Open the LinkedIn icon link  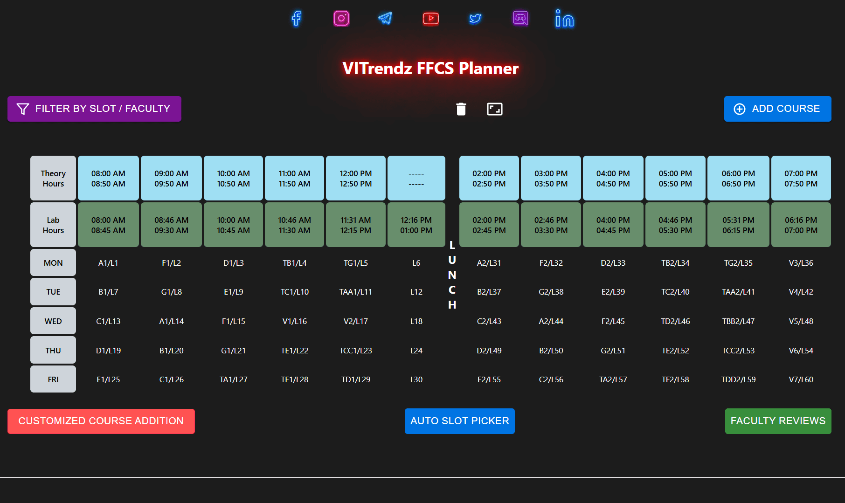[564, 19]
